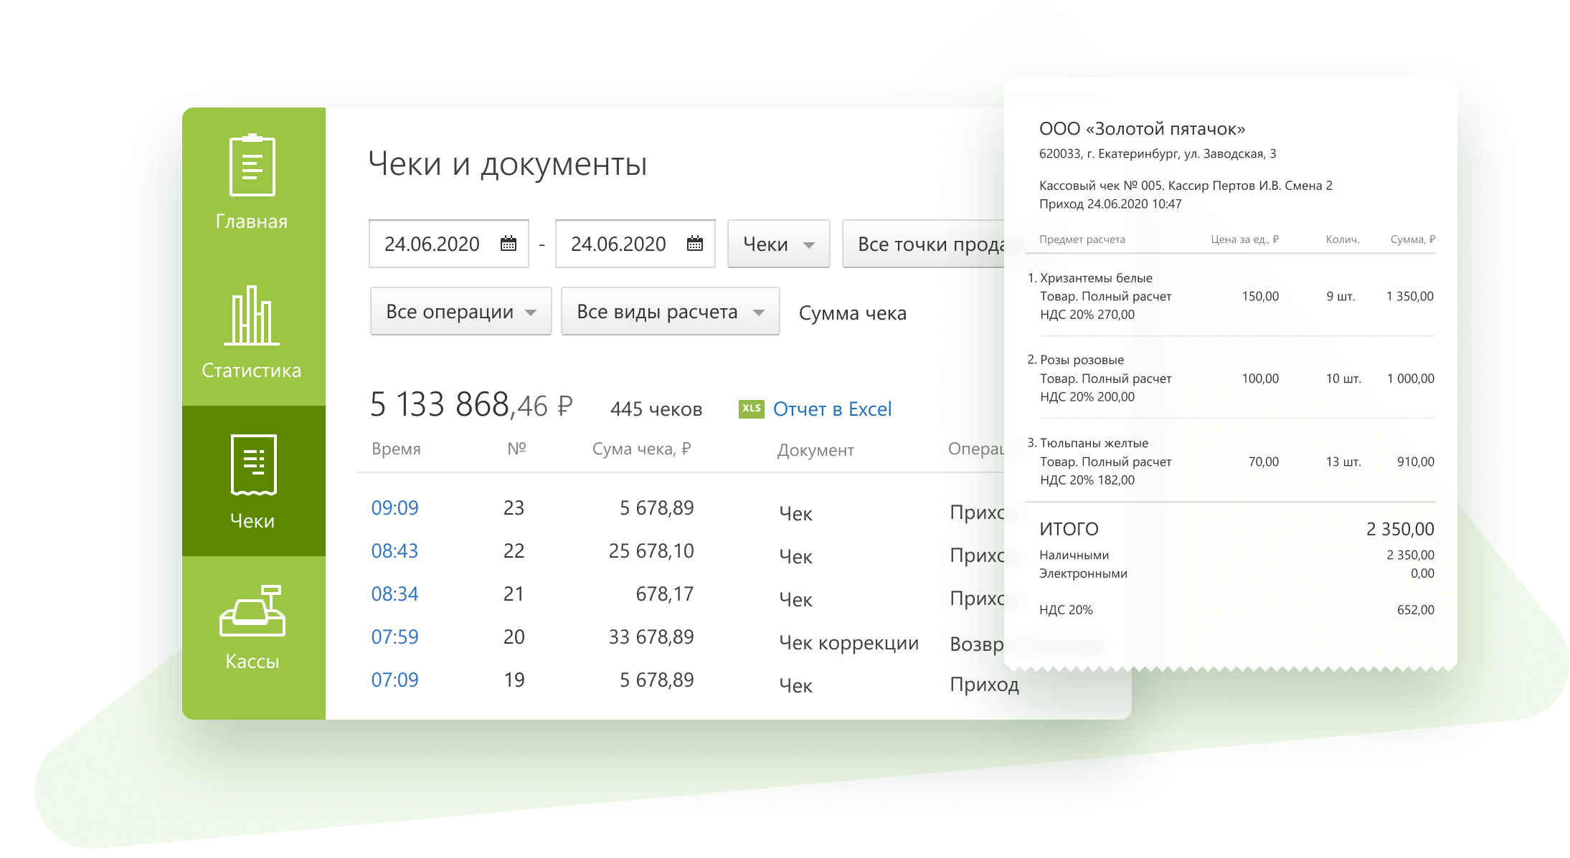The width and height of the screenshot is (1570, 858).
Task: Click calendar icon in start date field
Action: pos(509,244)
